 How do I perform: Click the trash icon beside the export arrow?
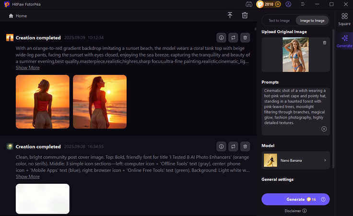245,15
